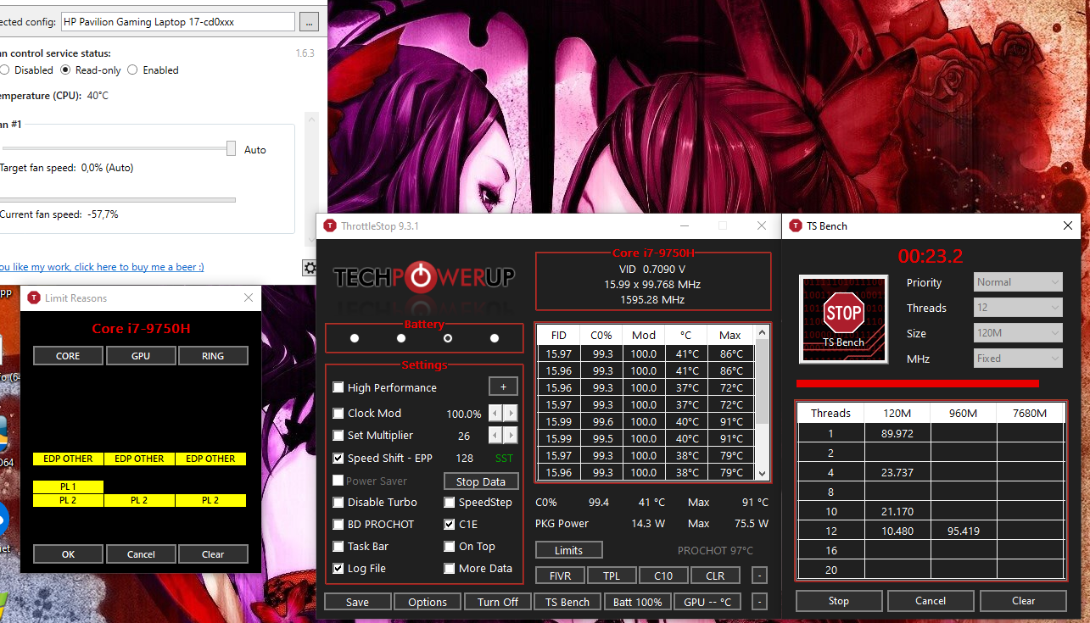The height and width of the screenshot is (623, 1090).
Task: Uncheck the Log File option
Action: (x=338, y=569)
